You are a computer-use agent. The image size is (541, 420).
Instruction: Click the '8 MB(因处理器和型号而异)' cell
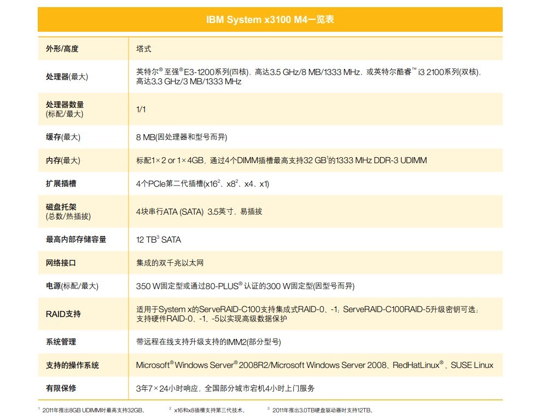(x=182, y=137)
